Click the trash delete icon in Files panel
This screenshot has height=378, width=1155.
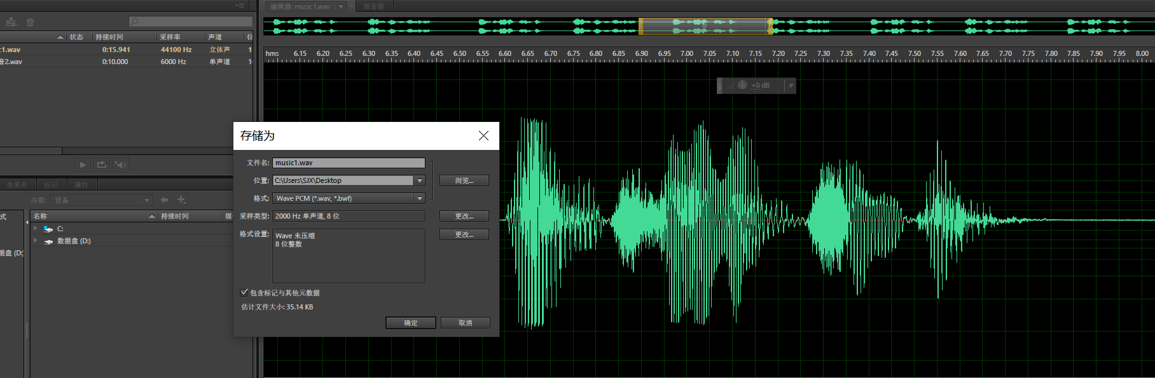[30, 22]
